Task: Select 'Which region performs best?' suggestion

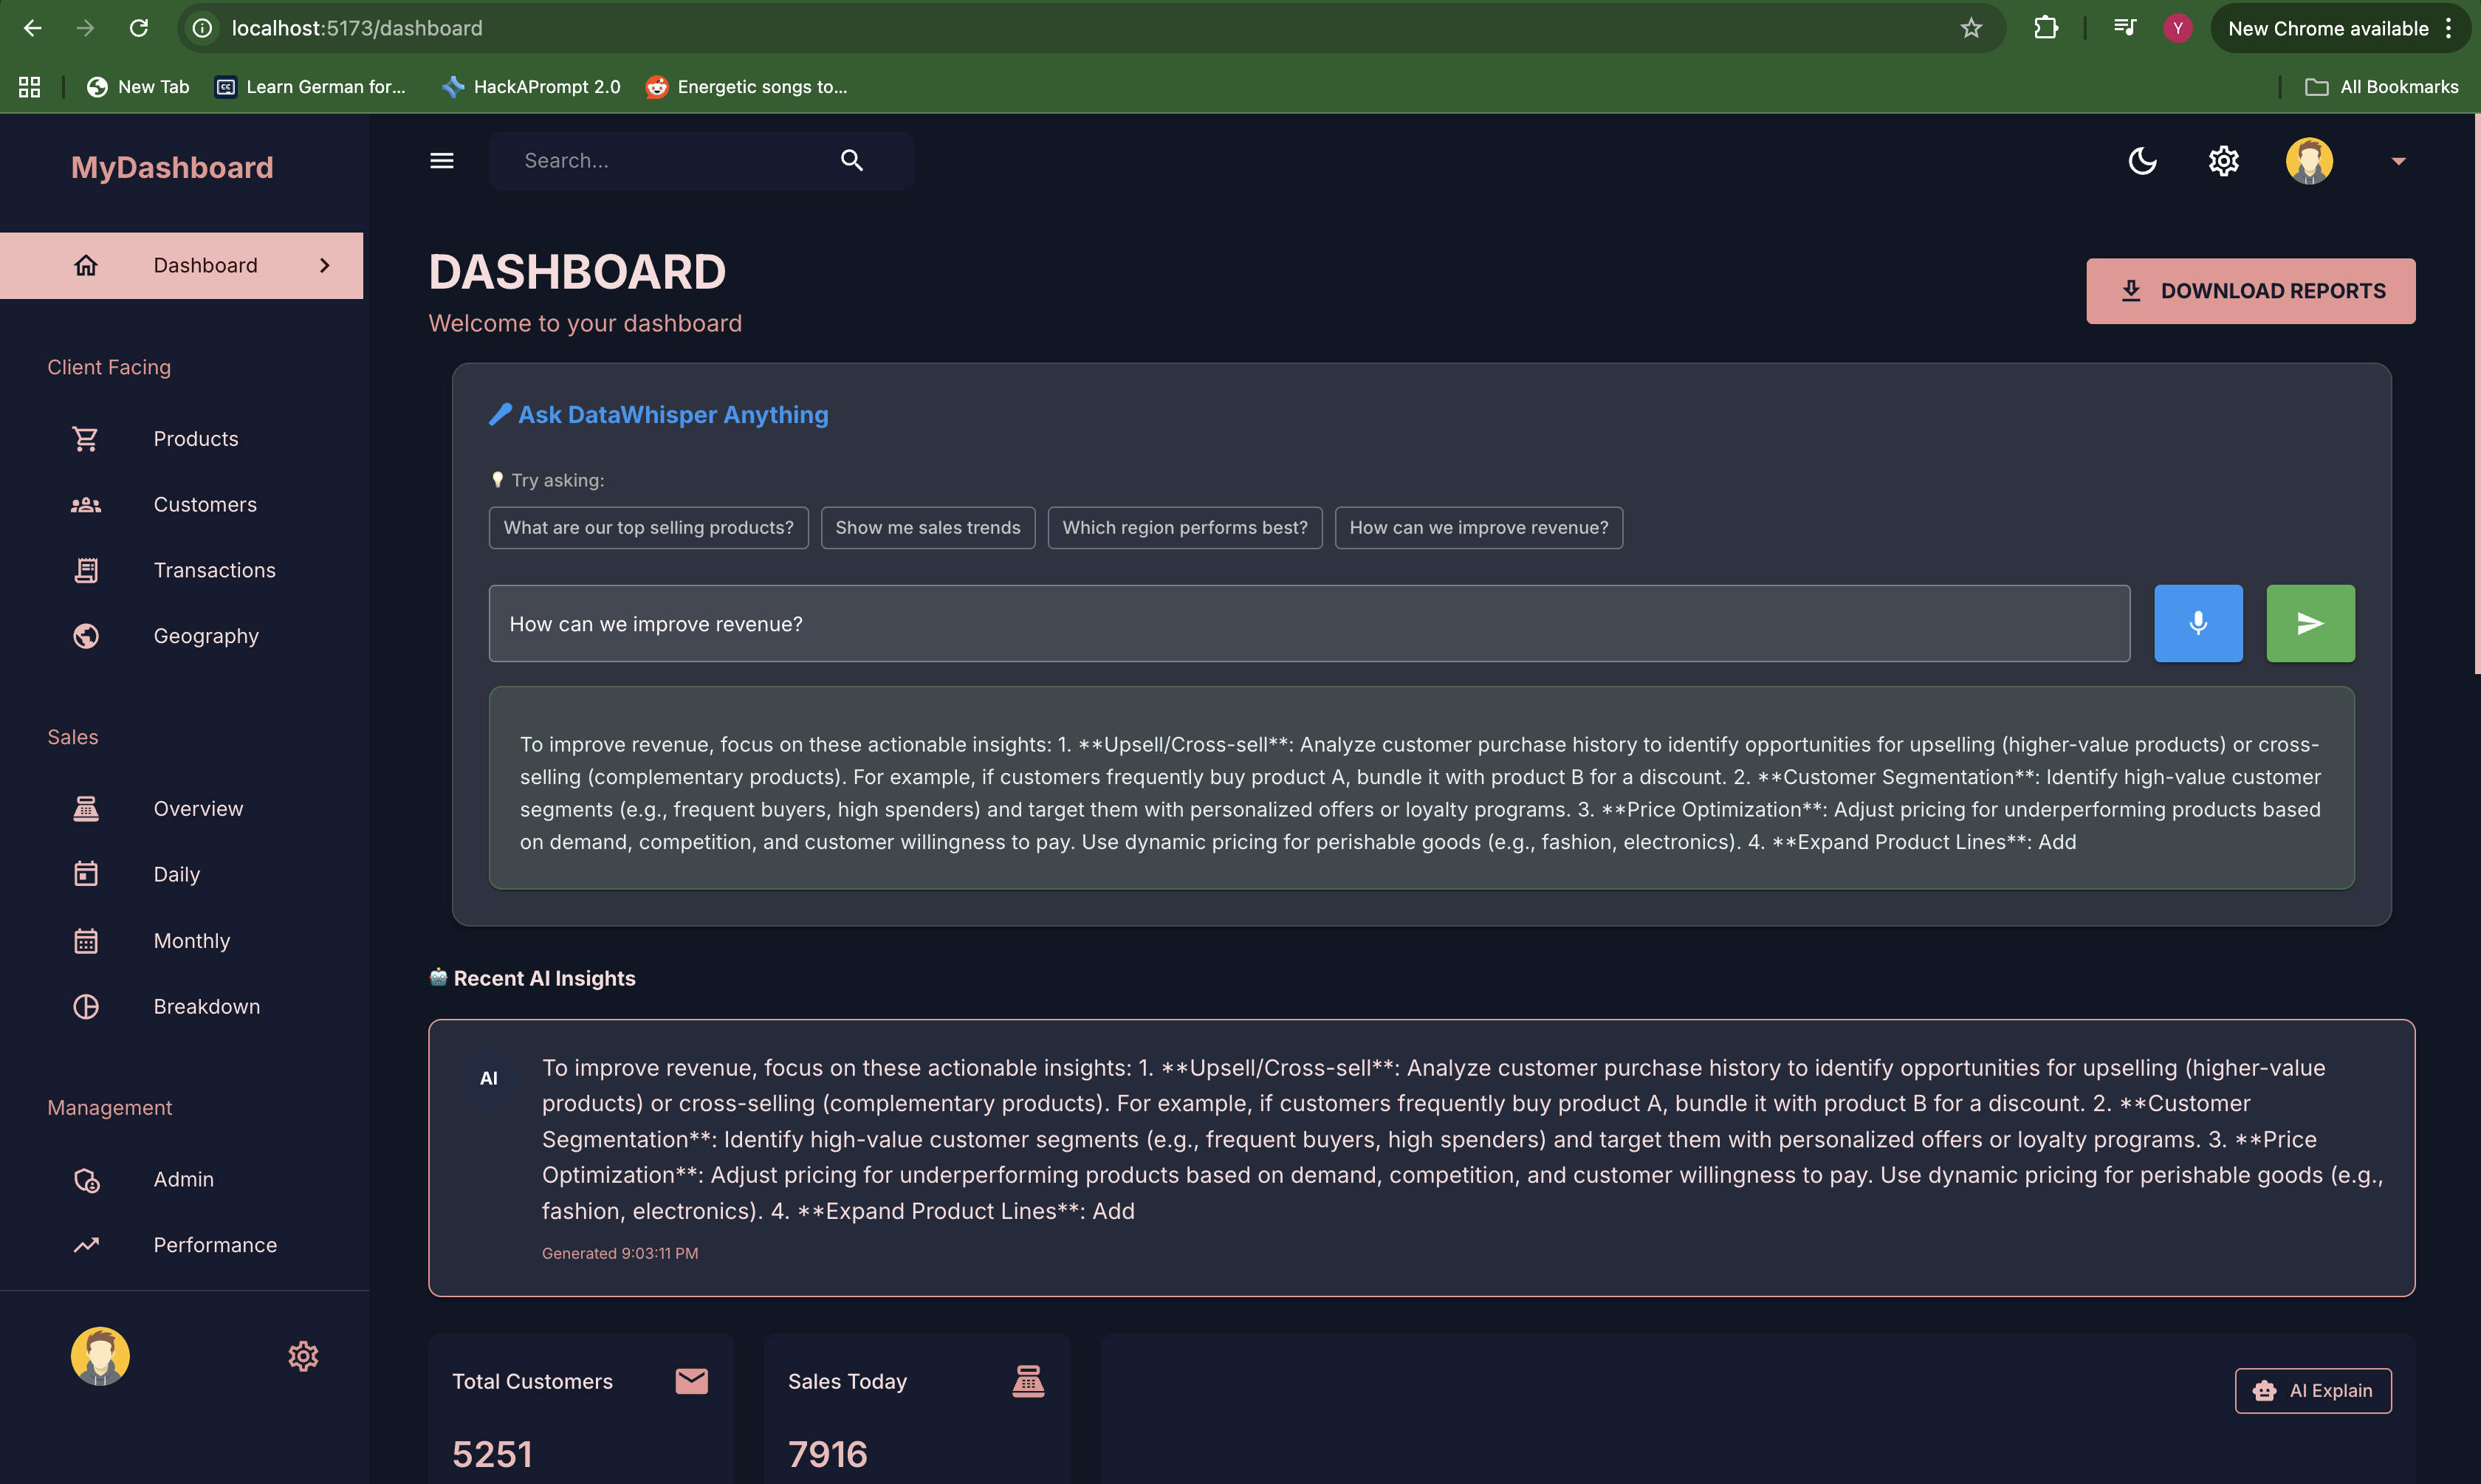Action: pyautogui.click(x=1184, y=527)
